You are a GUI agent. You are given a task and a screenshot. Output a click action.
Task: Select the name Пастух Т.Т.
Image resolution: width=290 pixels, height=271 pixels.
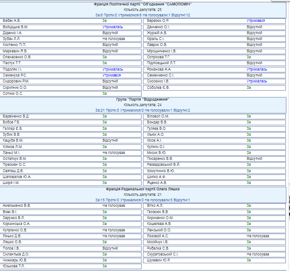click(x=12, y=63)
